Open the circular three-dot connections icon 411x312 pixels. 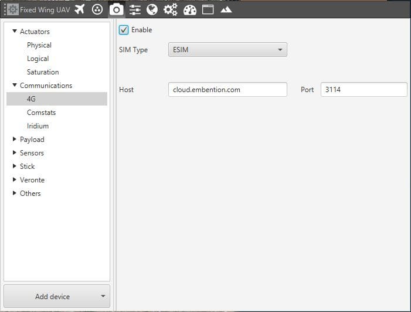point(97,10)
